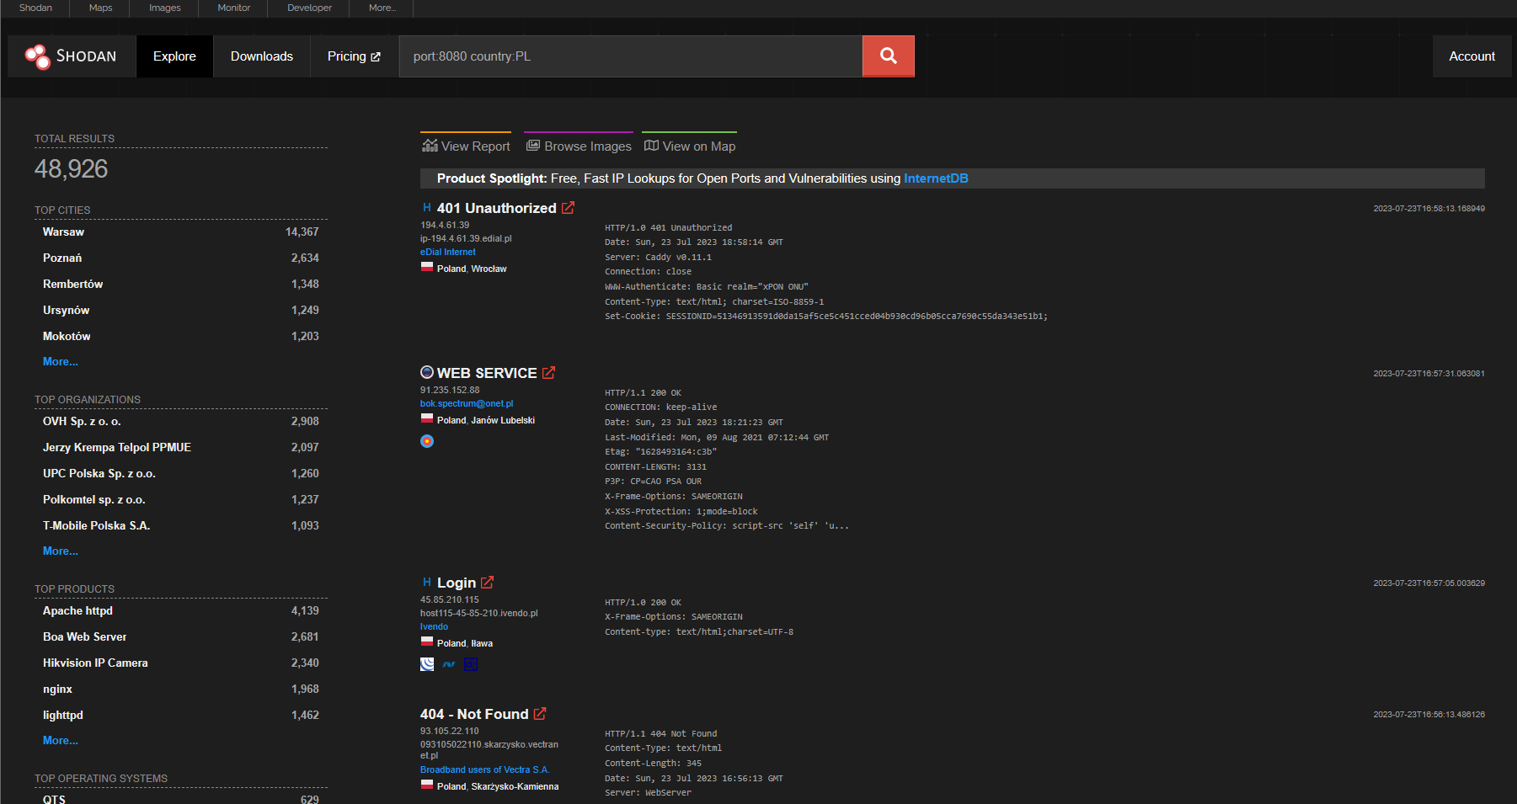Open external link icon next to WEB SERVICE
Image resolution: width=1517 pixels, height=804 pixels.
click(549, 373)
